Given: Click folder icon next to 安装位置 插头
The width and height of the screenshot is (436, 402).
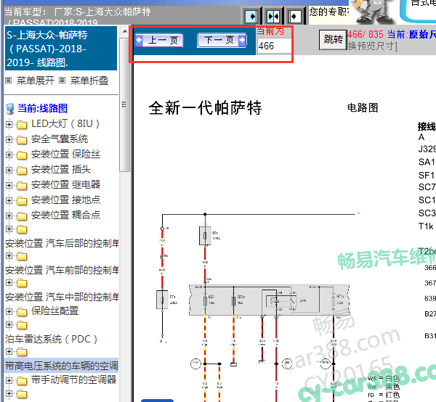Looking at the screenshot, I should pyautogui.click(x=22, y=171).
